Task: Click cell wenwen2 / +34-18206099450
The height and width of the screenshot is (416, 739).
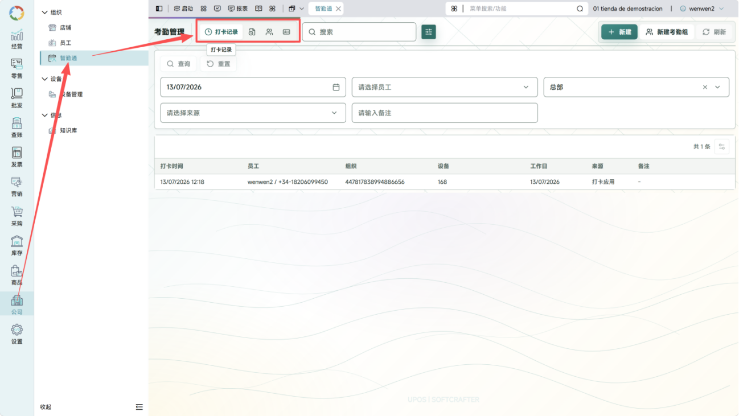Action: pyautogui.click(x=288, y=182)
